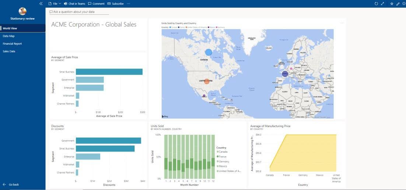Viewport: 406px width, 190px height.
Task: Select the France bubble on the map
Action: click(x=285, y=74)
